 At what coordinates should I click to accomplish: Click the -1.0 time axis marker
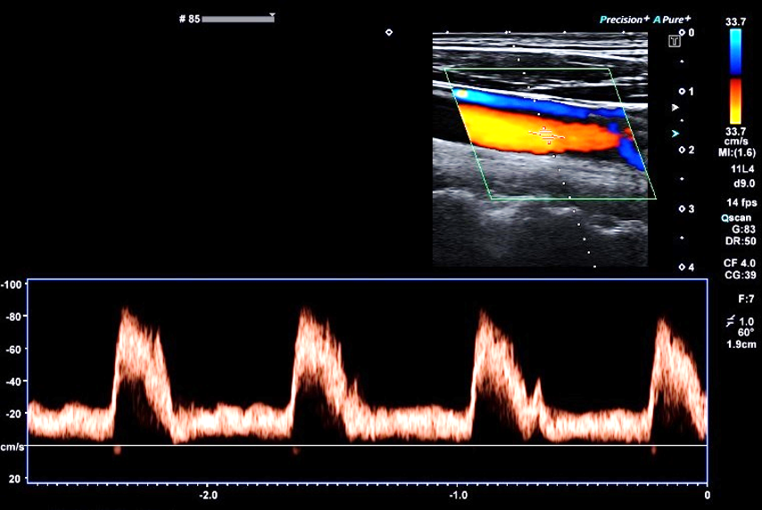tap(457, 495)
